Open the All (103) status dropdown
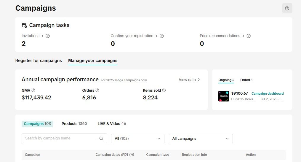The height and width of the screenshot is (162, 301). click(137, 139)
